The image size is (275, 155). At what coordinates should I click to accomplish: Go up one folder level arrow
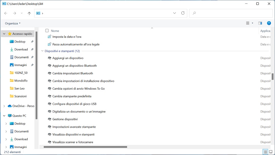pyautogui.click(x=29, y=13)
